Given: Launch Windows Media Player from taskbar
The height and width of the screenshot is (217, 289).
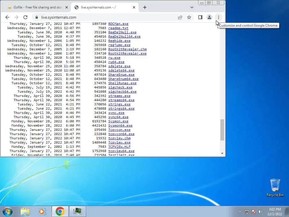Looking at the screenshot, I should [x=42, y=211].
